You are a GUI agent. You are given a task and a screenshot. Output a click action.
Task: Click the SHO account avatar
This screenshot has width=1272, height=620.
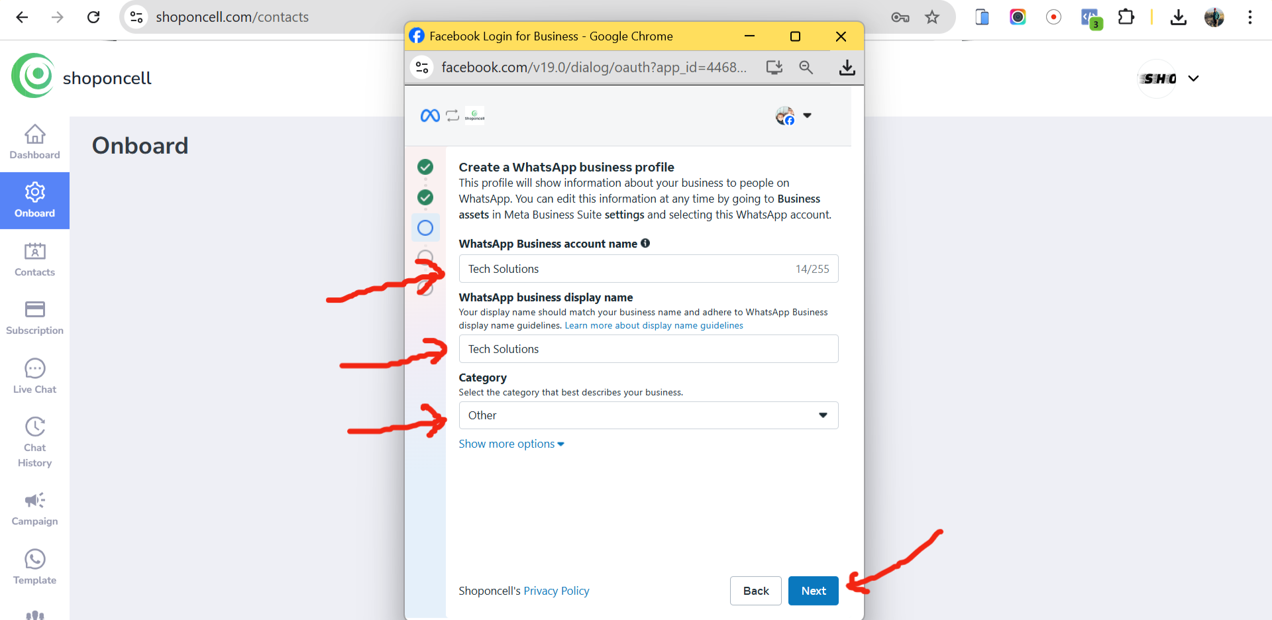click(1157, 78)
